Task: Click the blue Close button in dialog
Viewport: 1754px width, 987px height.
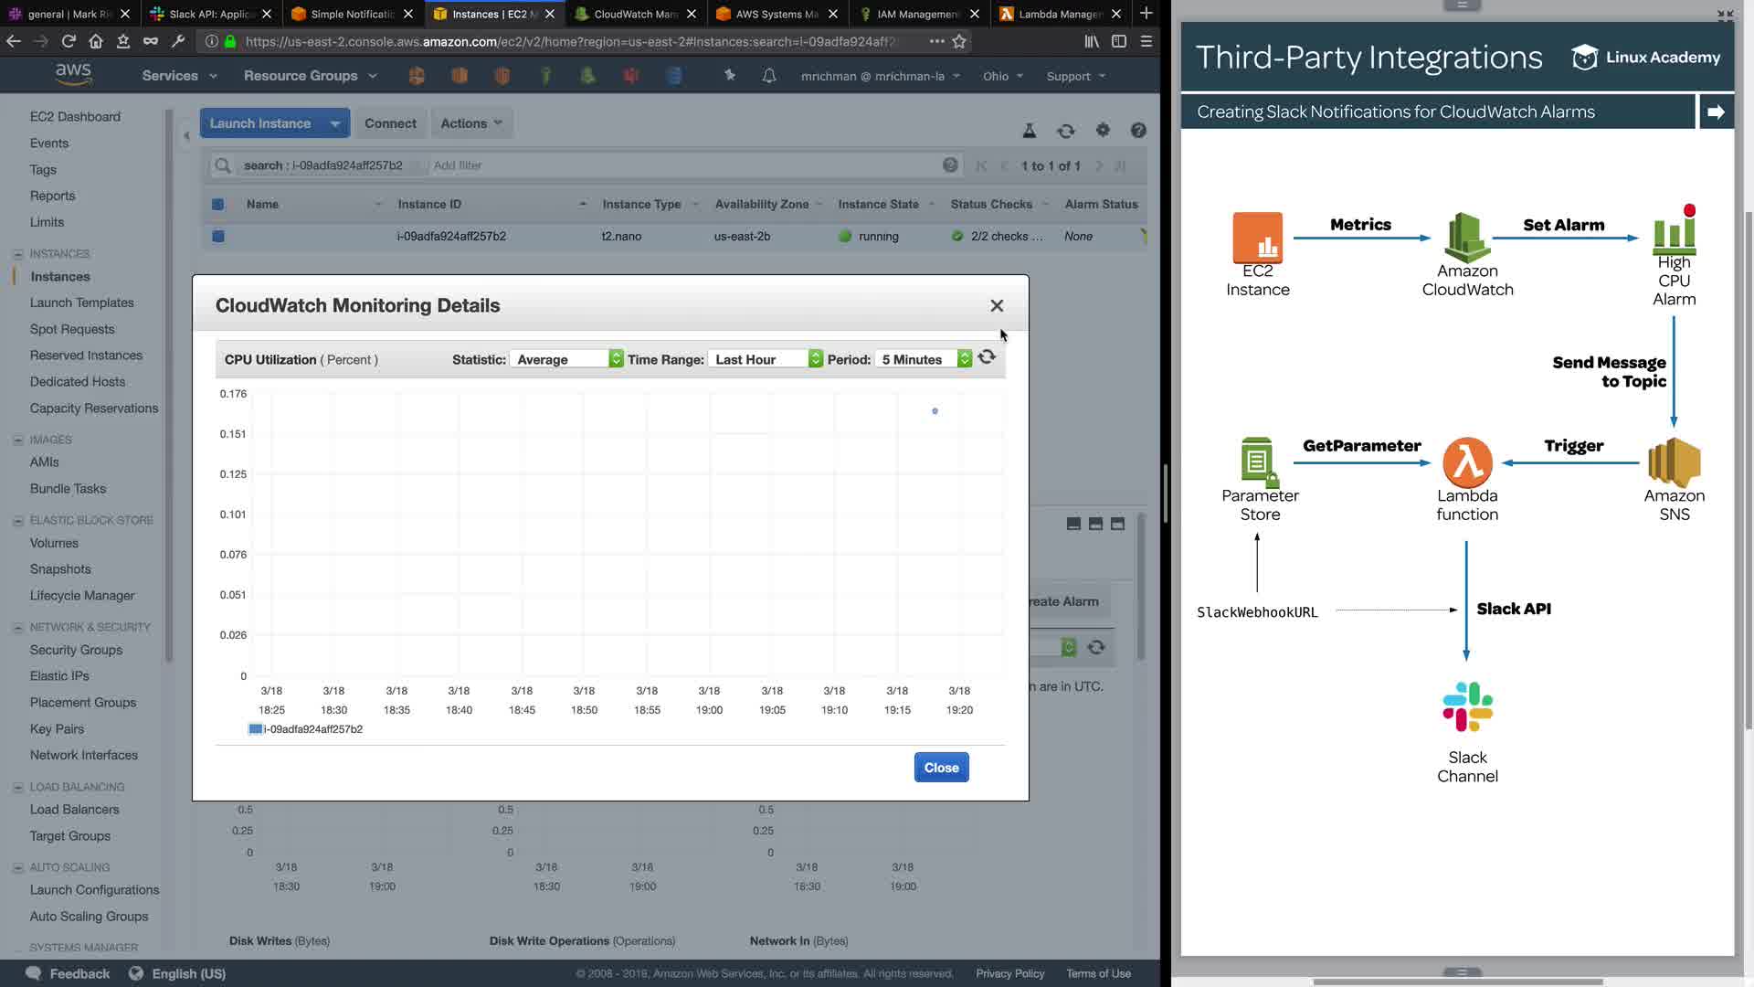Action: [x=941, y=768]
